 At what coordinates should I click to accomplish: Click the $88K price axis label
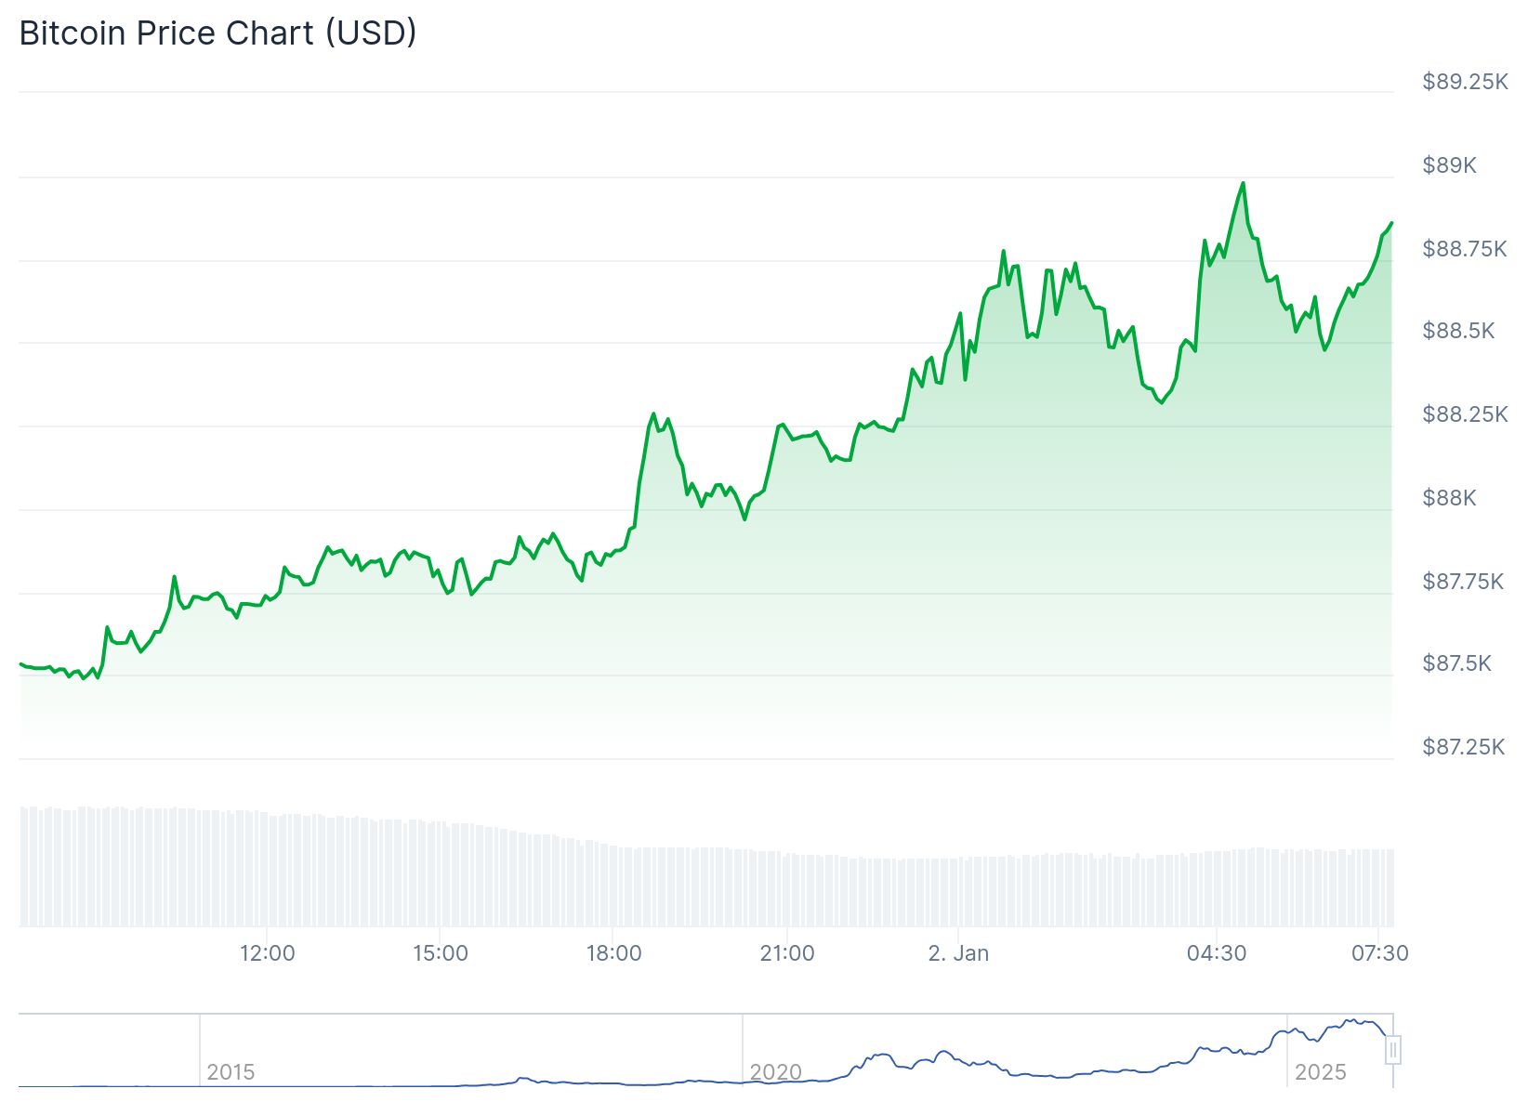[1449, 498]
